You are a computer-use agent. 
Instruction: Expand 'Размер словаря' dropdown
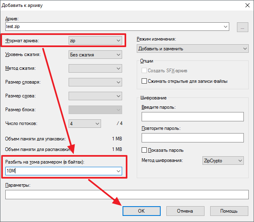95,82
